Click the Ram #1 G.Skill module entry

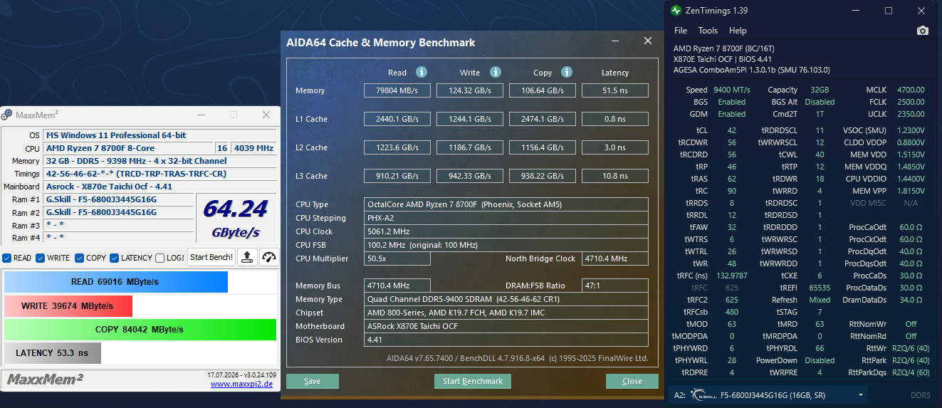[119, 199]
